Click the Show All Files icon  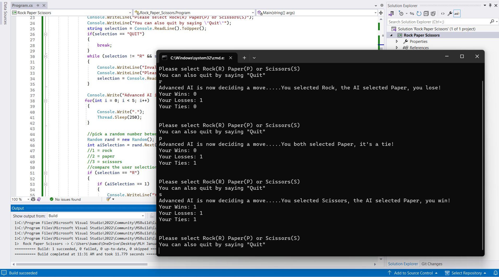433,14
